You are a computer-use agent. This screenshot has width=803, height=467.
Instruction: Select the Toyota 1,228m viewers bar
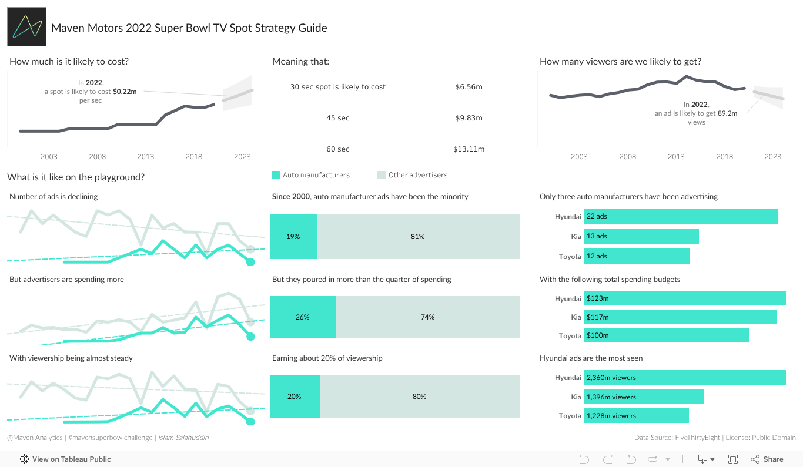pyautogui.click(x=636, y=416)
